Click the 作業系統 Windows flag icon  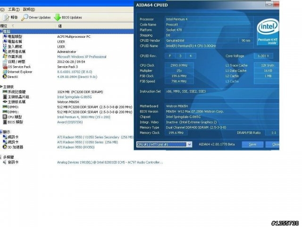point(5,57)
